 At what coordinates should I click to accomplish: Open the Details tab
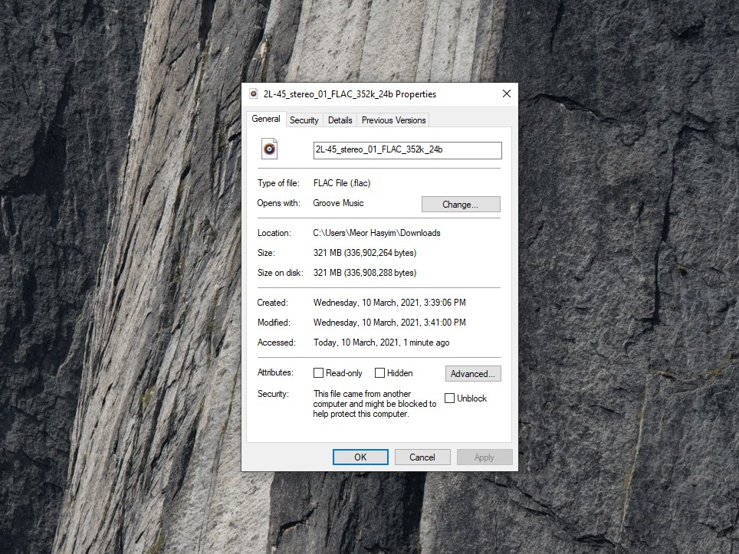(x=340, y=120)
